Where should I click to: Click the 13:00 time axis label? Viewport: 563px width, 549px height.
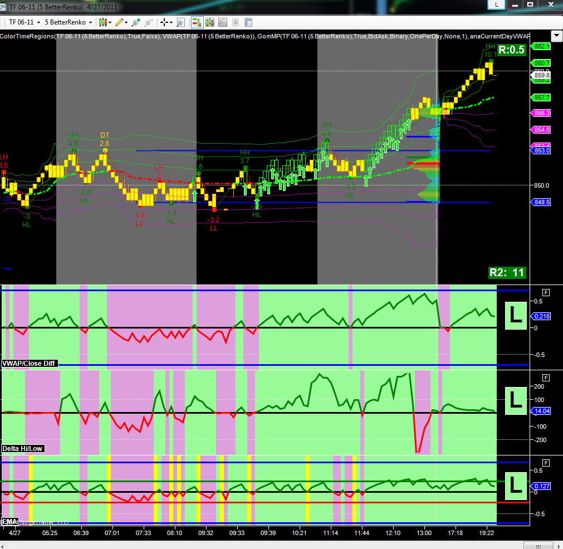(424, 533)
